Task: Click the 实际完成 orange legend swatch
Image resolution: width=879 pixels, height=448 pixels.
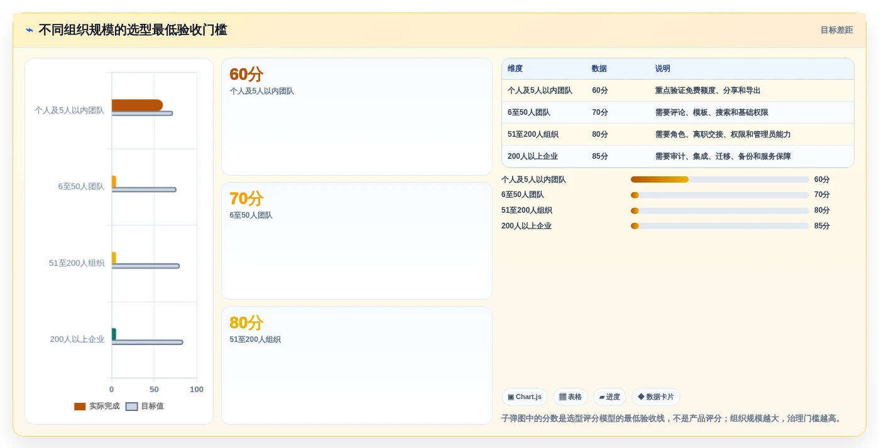Action: point(80,407)
